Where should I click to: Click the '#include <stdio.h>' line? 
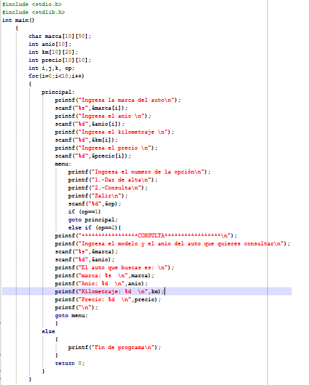[x=32, y=4]
